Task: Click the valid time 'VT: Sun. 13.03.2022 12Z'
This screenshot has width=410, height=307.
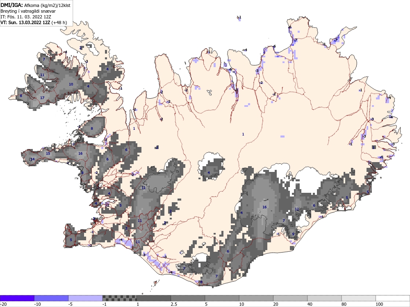Action: point(25,23)
